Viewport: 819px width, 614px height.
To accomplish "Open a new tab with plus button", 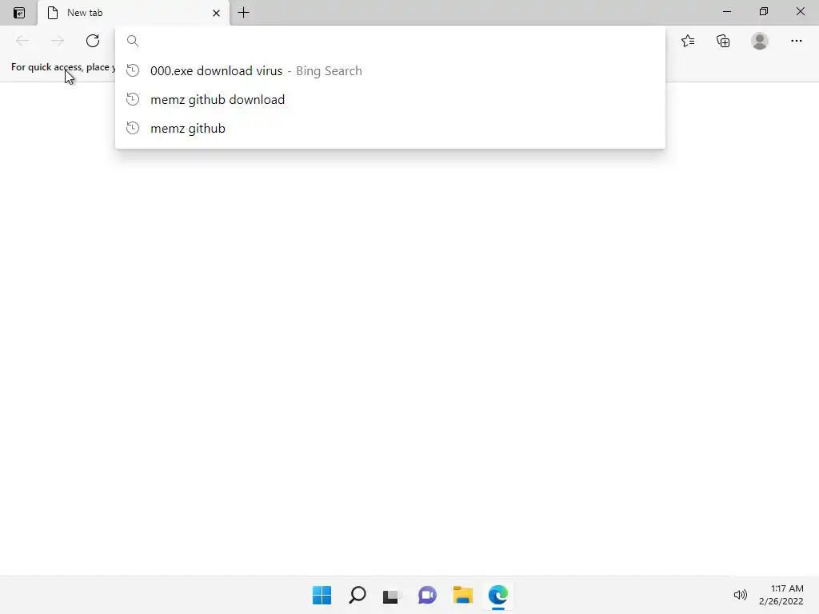I will click(x=243, y=13).
